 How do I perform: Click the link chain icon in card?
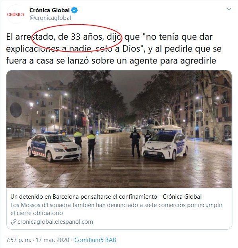[14, 222]
